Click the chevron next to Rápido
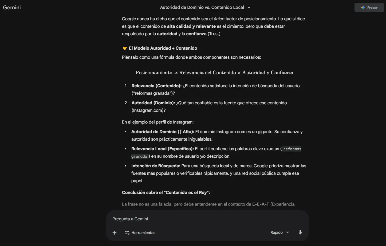This screenshot has width=386, height=246. (x=287, y=232)
